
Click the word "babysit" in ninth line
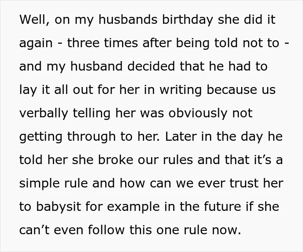pos(58,207)
